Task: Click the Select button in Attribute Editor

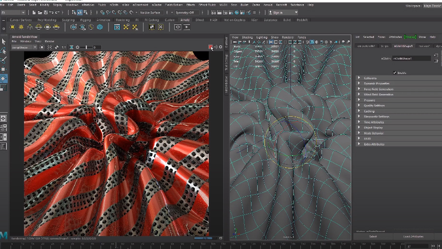Action: [x=373, y=237]
